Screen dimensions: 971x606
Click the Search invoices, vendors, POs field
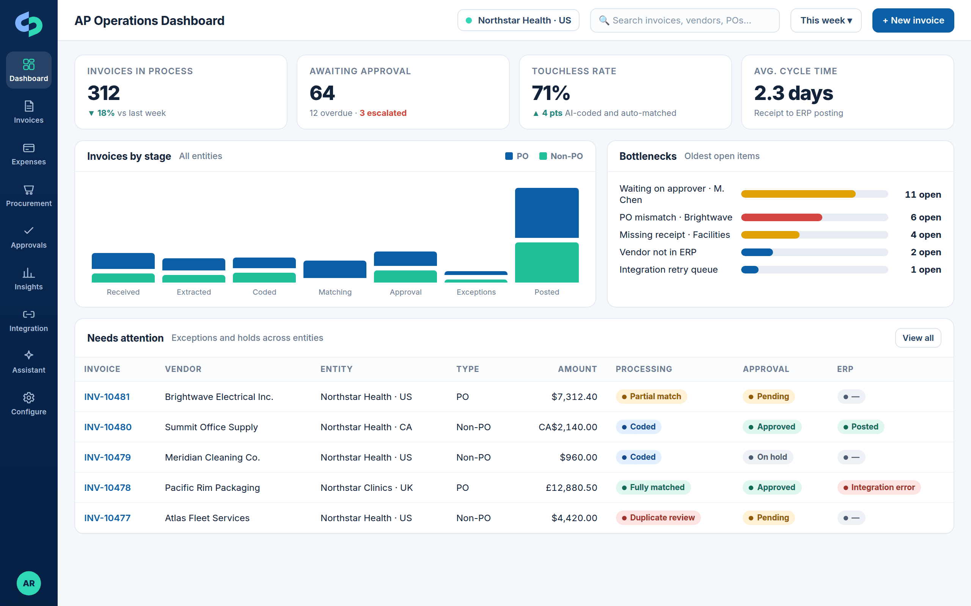685,20
